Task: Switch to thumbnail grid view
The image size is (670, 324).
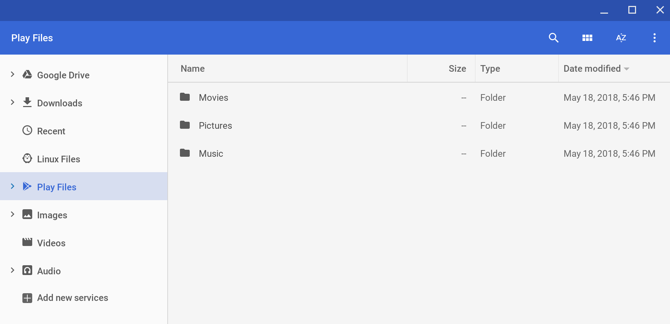Action: 587,38
